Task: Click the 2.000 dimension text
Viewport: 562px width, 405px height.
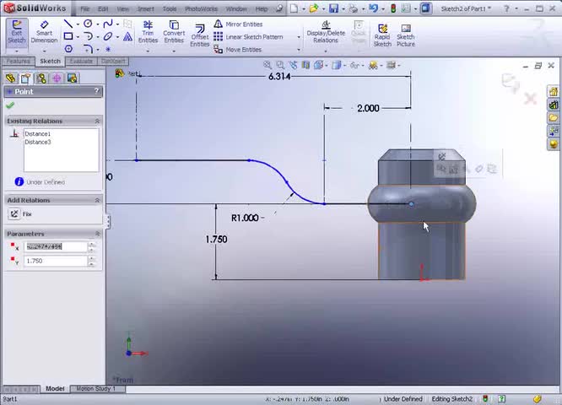Action: [x=368, y=108]
